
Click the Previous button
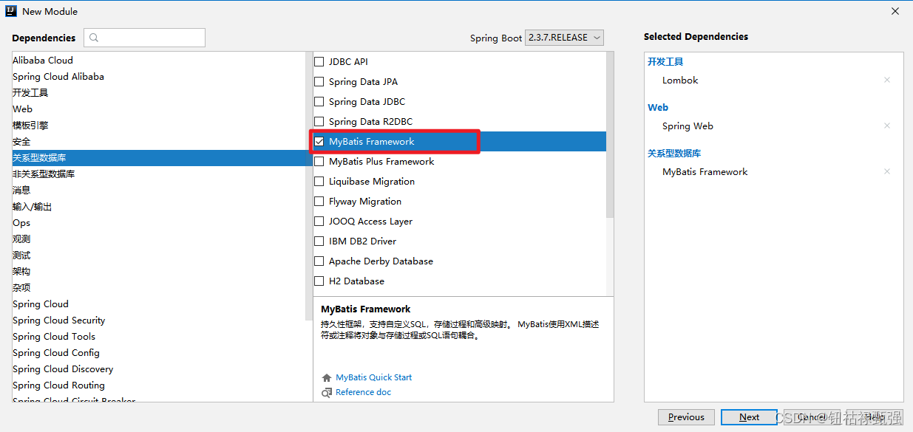pos(686,417)
